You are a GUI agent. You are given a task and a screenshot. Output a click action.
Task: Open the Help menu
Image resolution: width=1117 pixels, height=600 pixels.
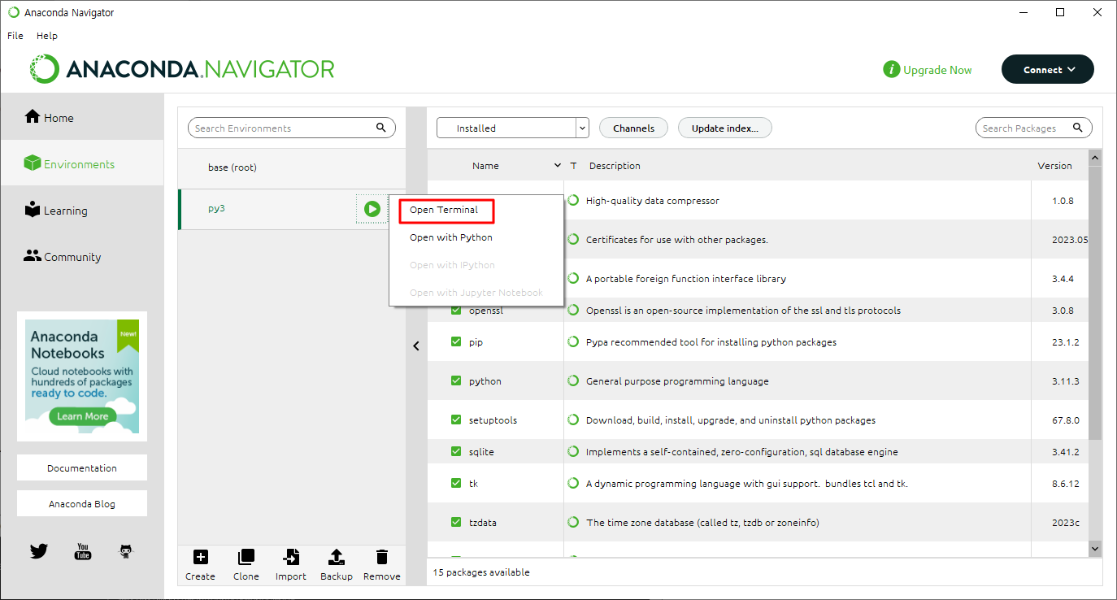47,36
